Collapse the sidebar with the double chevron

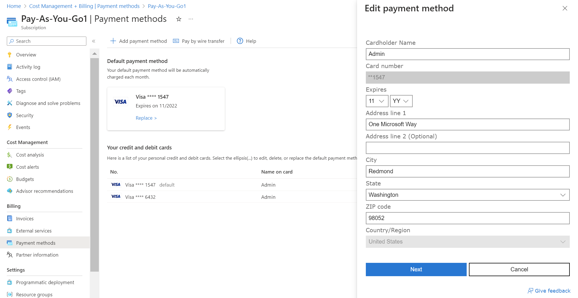click(94, 41)
